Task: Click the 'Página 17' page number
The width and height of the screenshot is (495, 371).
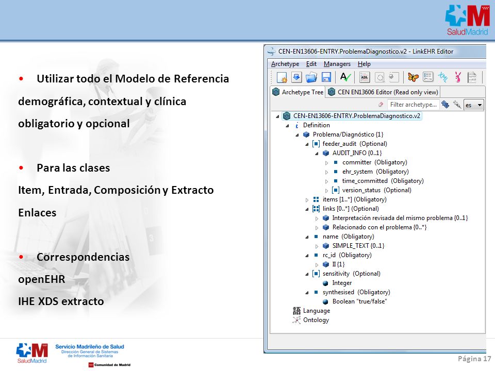Action: [474, 359]
